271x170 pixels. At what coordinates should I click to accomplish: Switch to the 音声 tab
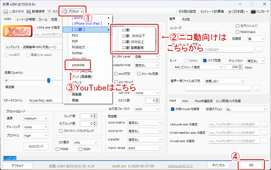172,19
